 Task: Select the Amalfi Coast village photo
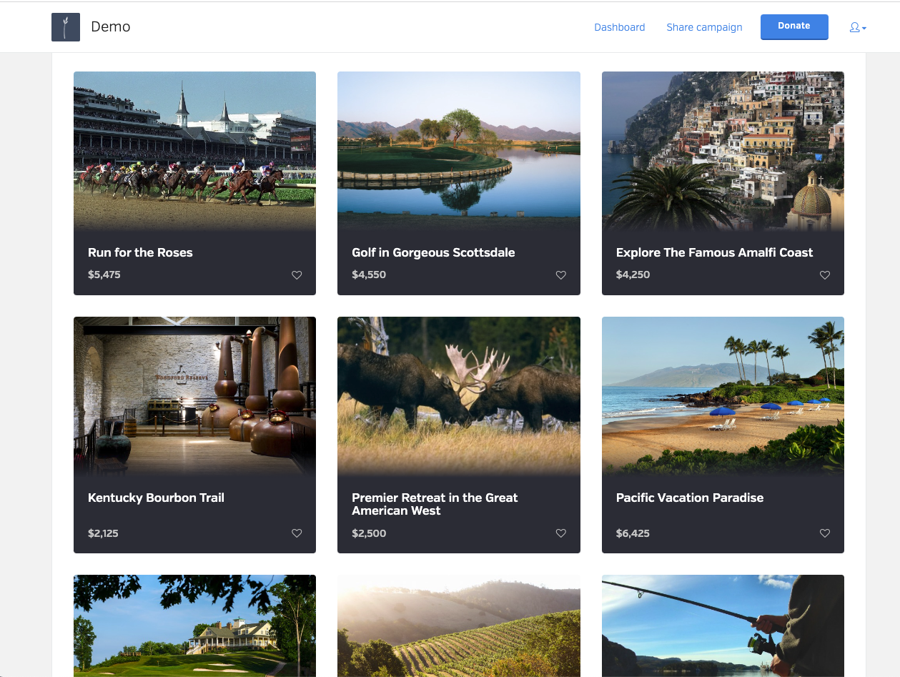(x=723, y=150)
